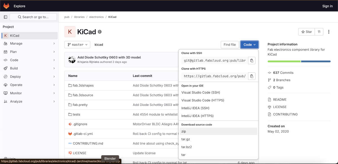Download source code as zip
Screen dimensions: 338x164
(218, 131)
